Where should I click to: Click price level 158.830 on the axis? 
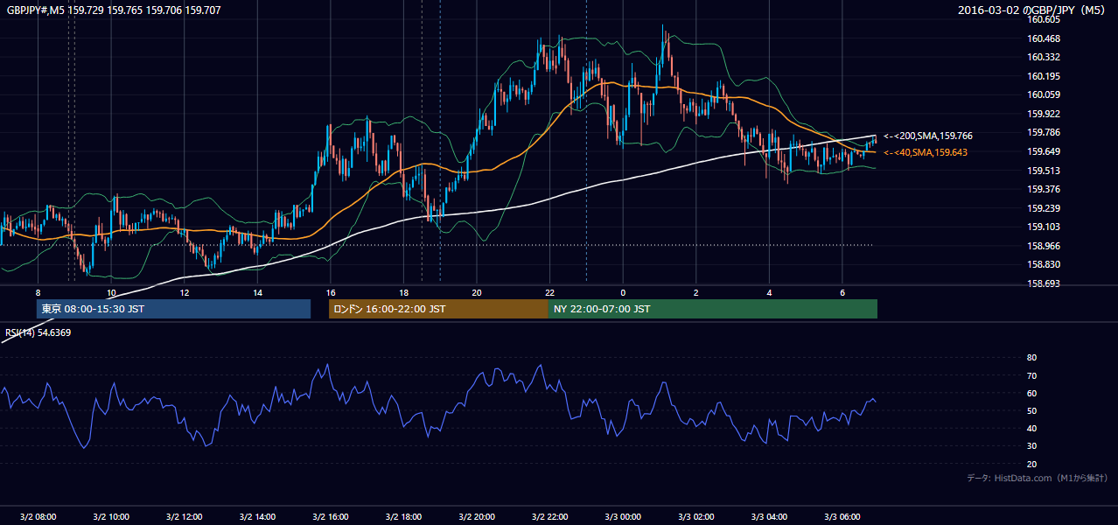tap(1044, 264)
